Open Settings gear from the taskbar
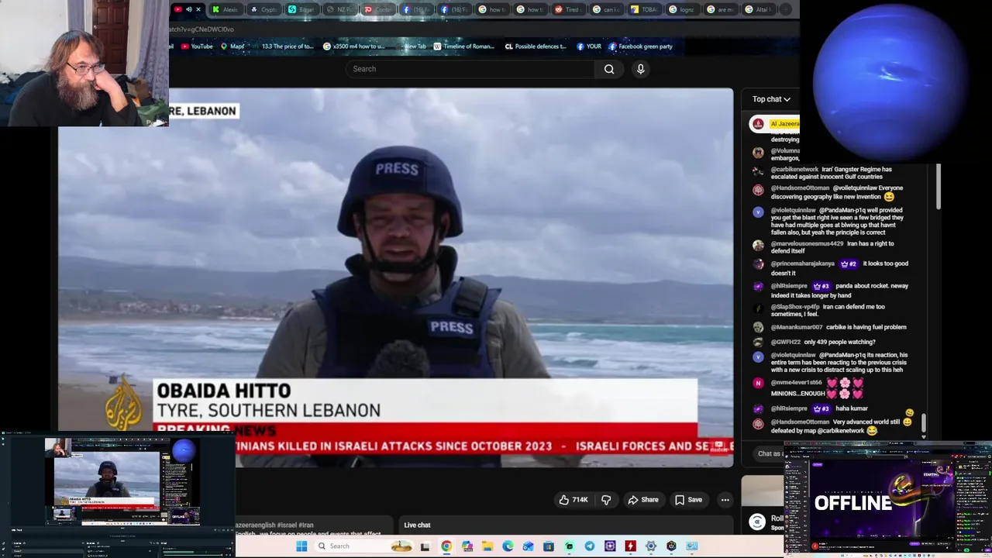This screenshot has height=558, width=992. coord(651,546)
